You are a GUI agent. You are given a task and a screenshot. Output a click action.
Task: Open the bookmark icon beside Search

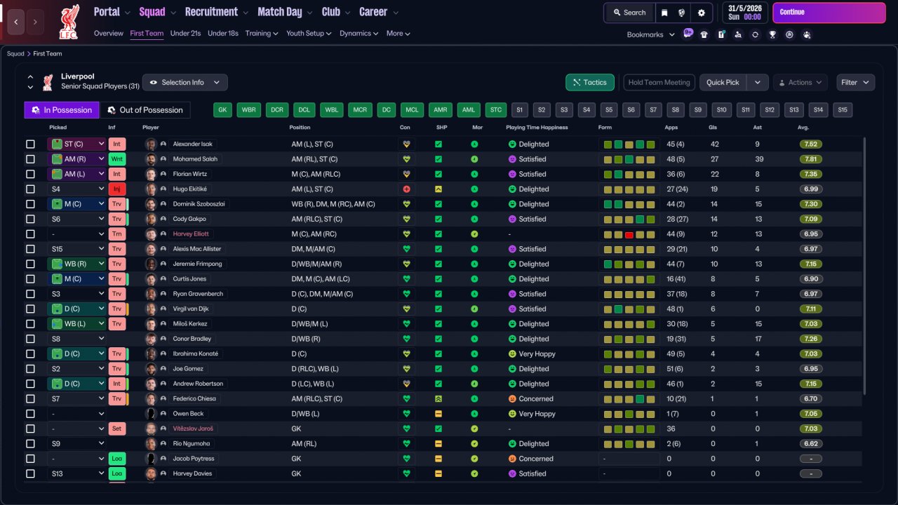coord(665,13)
